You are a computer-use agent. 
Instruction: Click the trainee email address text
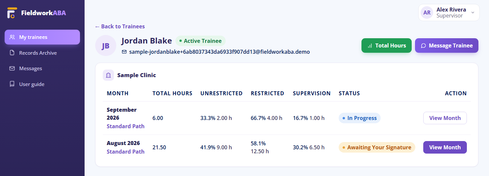pos(219,52)
